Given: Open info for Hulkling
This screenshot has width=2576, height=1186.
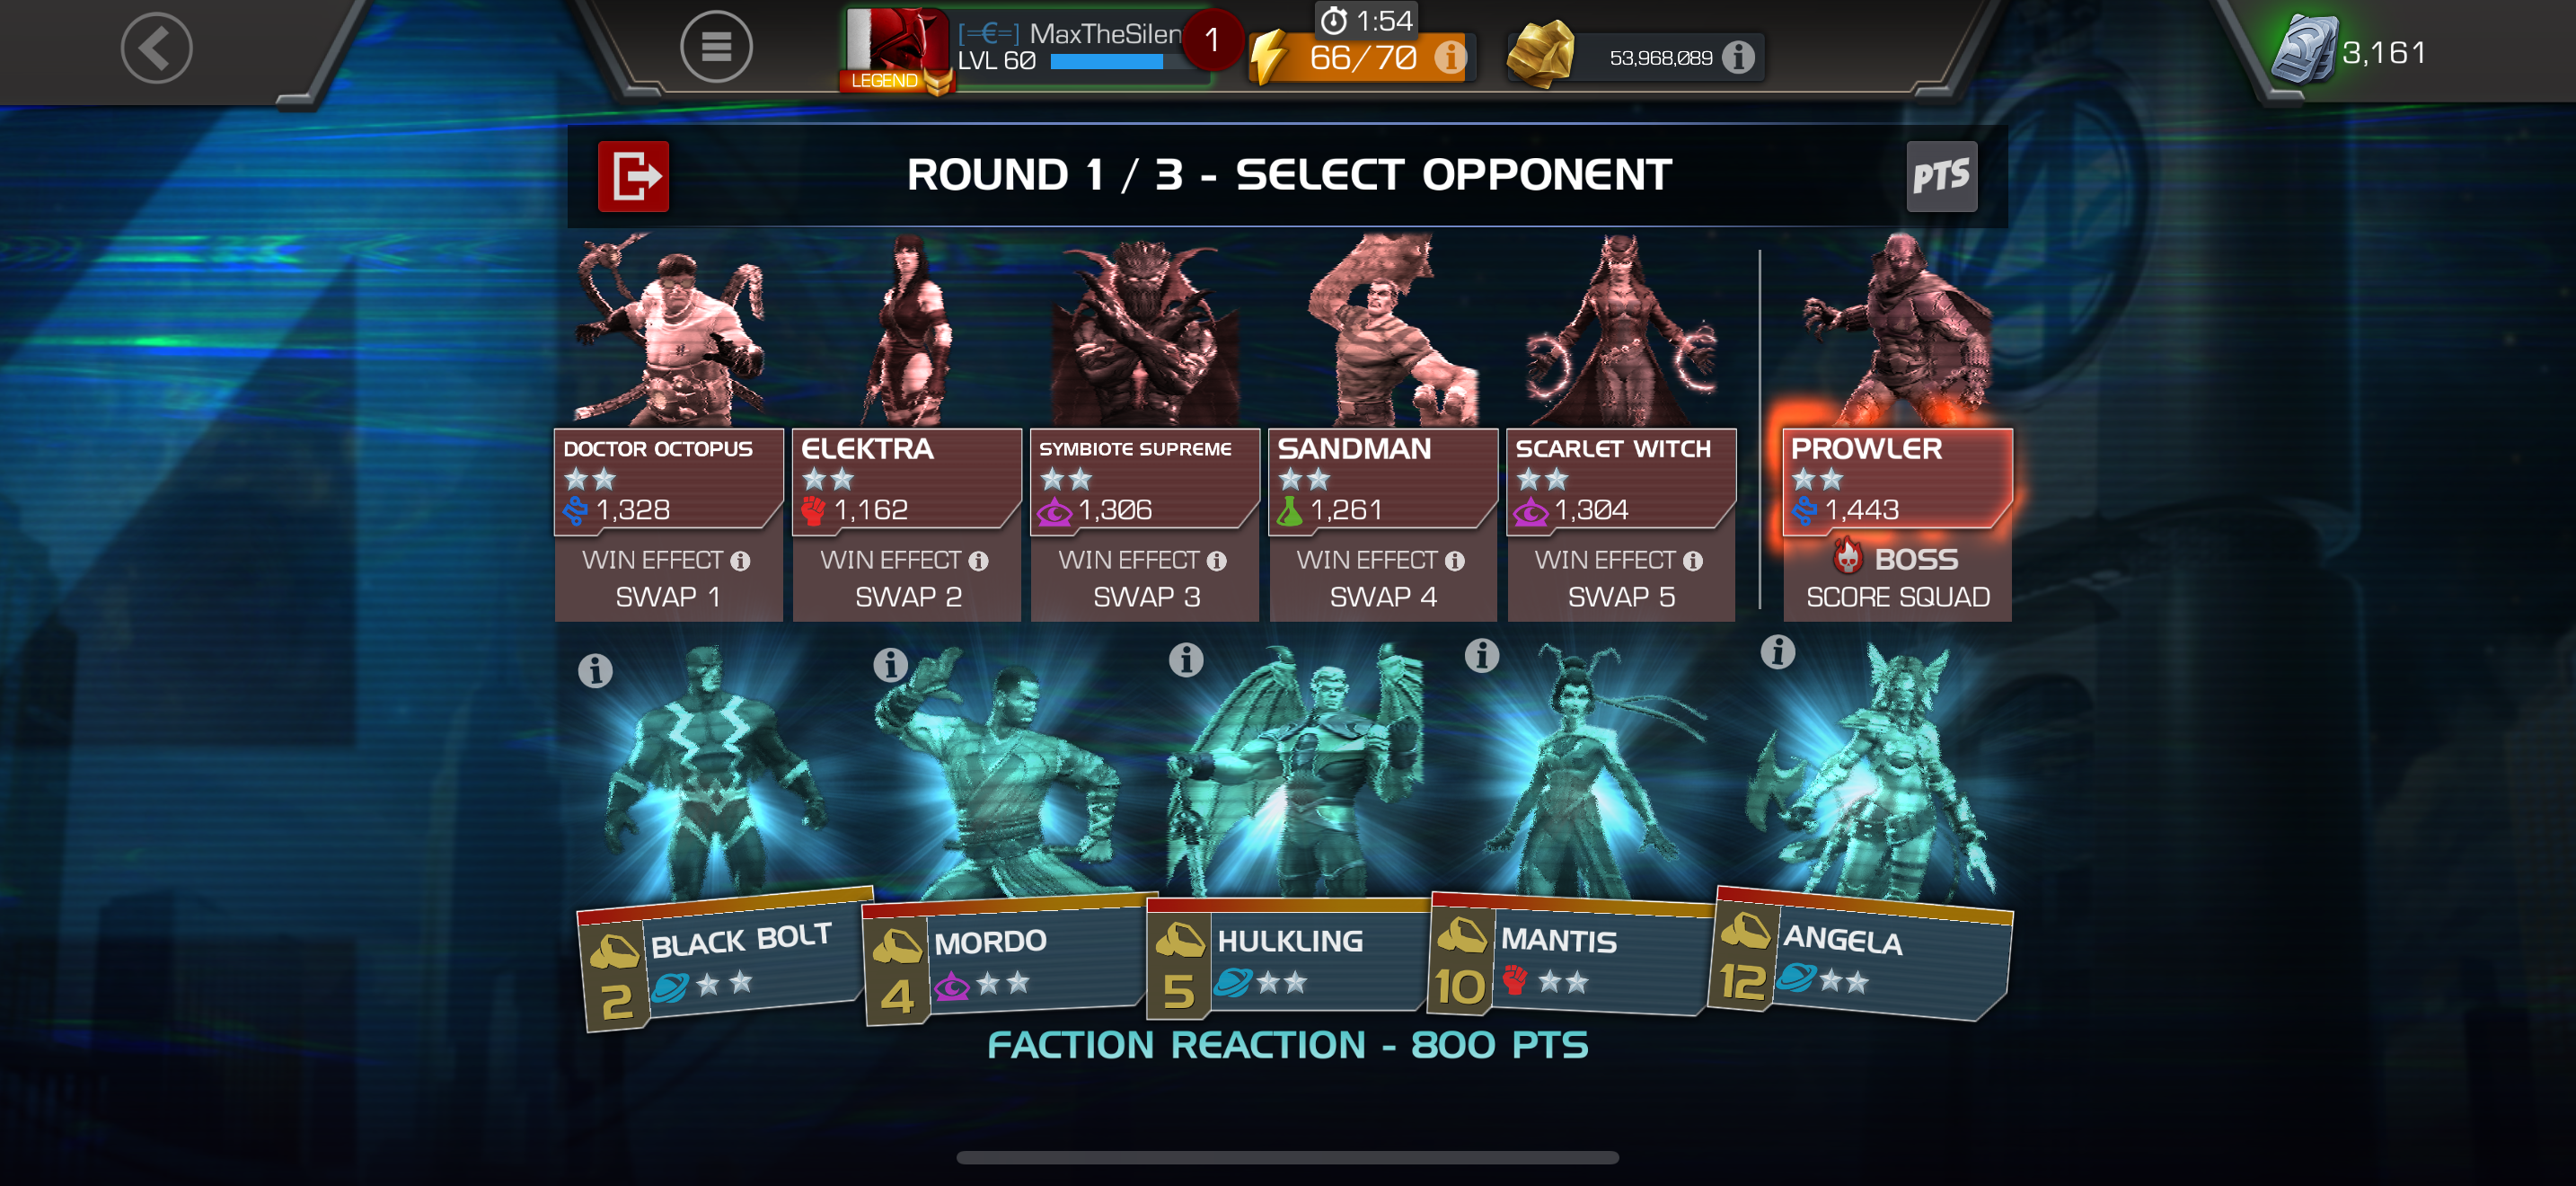Looking at the screenshot, I should tap(1186, 660).
